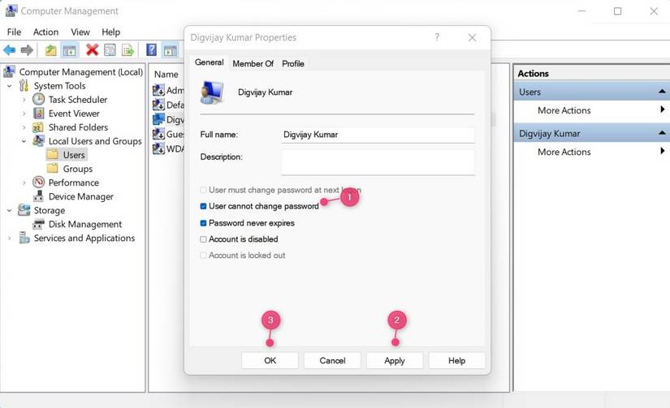The width and height of the screenshot is (670, 408).
Task: Click the Help button in dialog
Action: [x=456, y=361]
